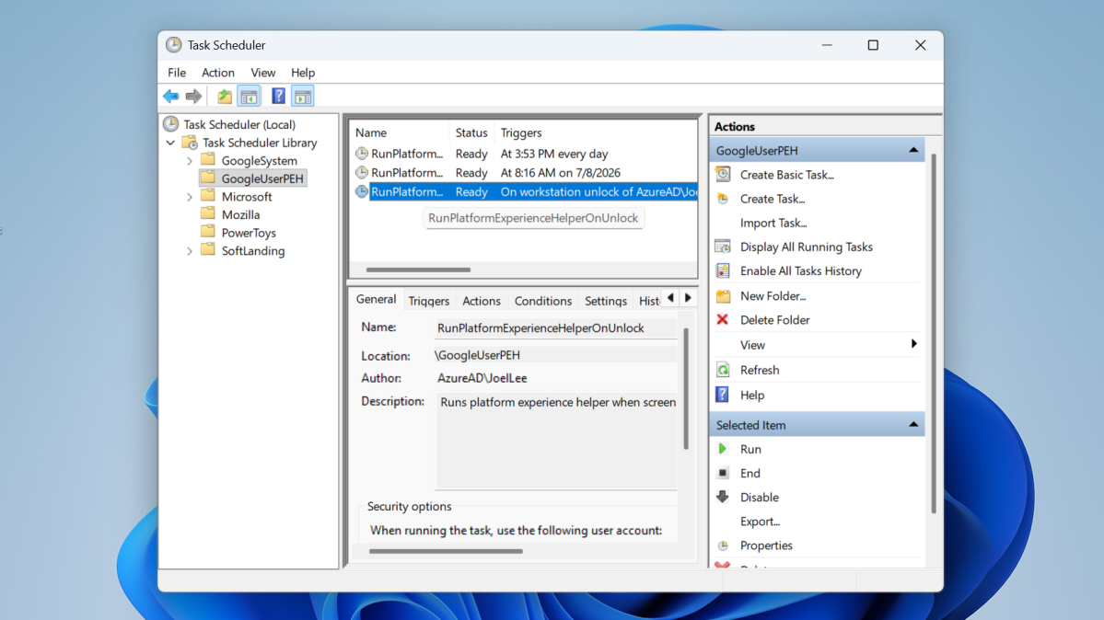This screenshot has height=620, width=1104.
Task: Click the Task Scheduler title bar clock icon
Action: (x=173, y=45)
